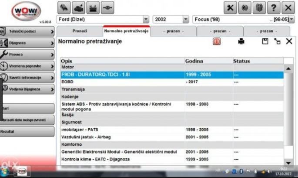
Task: Click the Transmisija category row
Action: pos(172,89)
